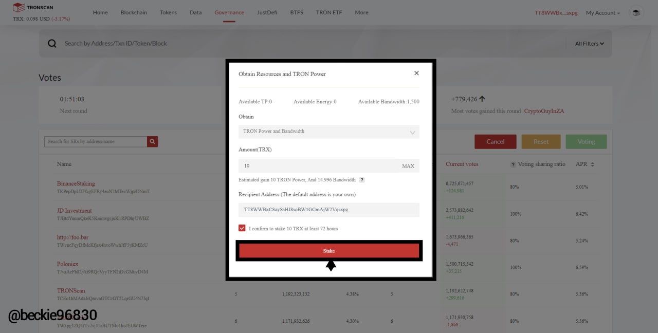
Task: Open the Poloniex SR link
Action: pos(67,264)
